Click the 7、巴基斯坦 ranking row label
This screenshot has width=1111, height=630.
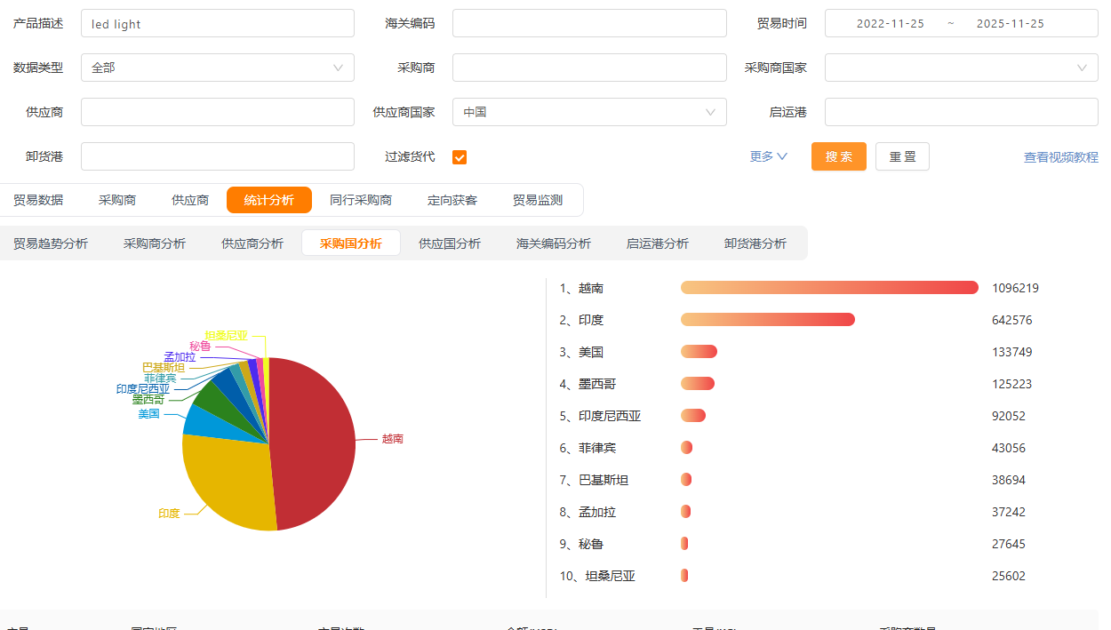click(x=594, y=480)
